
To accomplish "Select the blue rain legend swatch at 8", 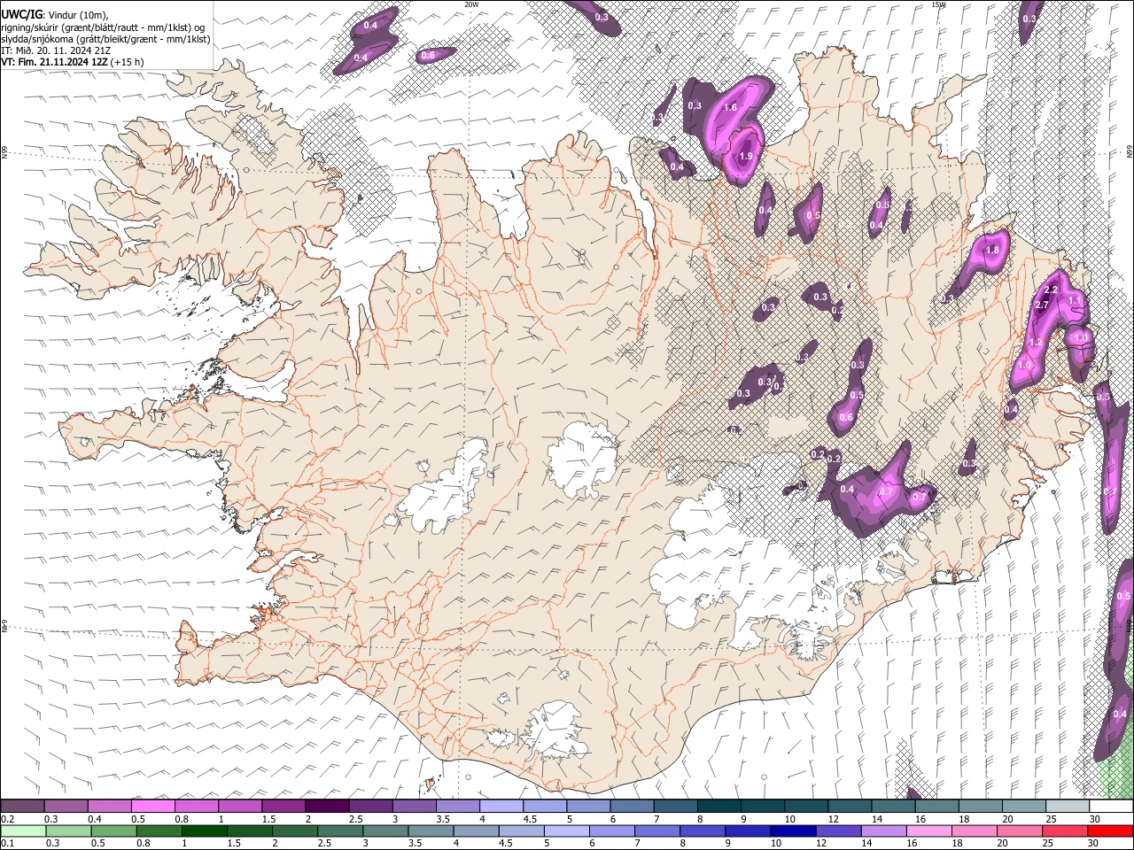I will coord(702,831).
